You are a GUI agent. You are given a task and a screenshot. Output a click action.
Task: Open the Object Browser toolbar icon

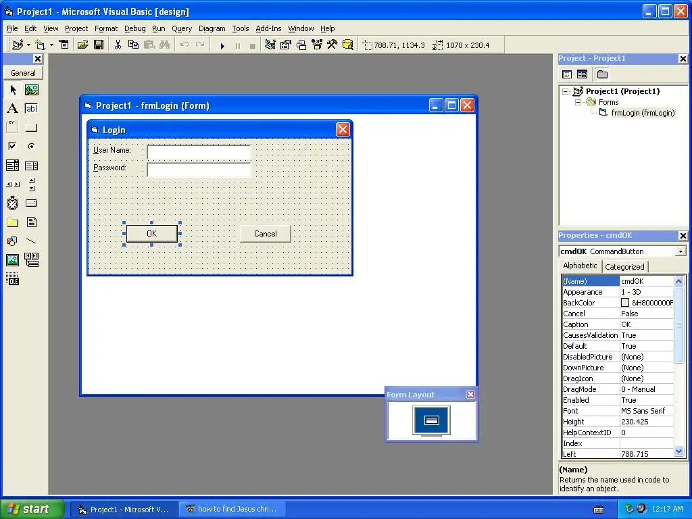[x=317, y=45]
